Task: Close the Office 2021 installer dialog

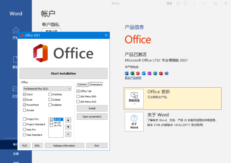Action: click(106, 35)
